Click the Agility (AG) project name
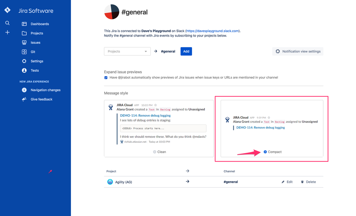Viewport: 356px width, 216px height. pos(124,182)
